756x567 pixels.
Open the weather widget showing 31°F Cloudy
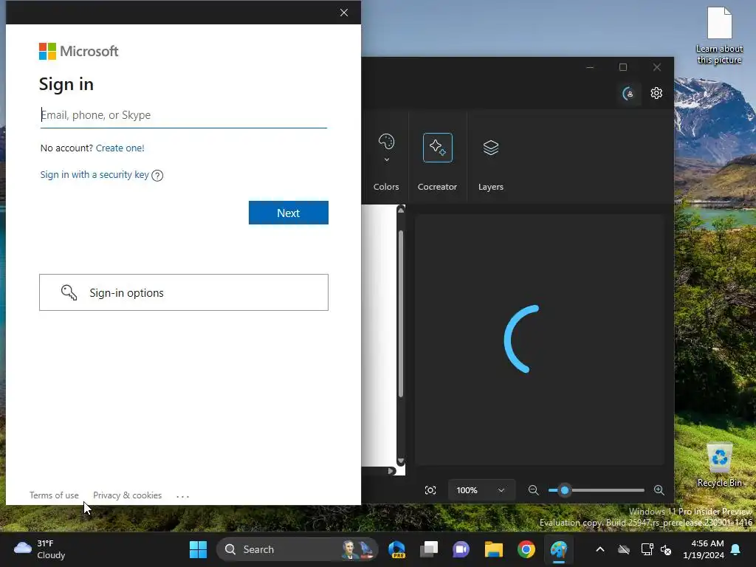click(40, 549)
